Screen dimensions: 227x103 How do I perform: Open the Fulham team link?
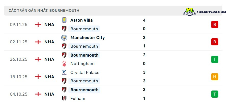click(78, 98)
